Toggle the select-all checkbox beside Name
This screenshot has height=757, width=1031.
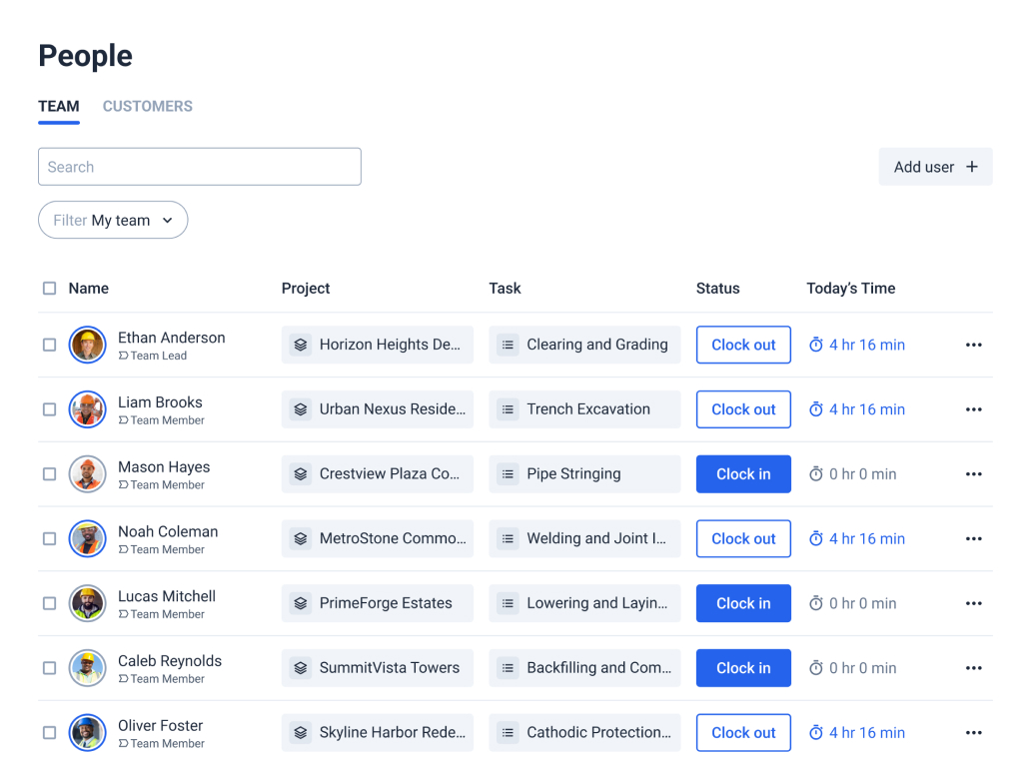(50, 289)
